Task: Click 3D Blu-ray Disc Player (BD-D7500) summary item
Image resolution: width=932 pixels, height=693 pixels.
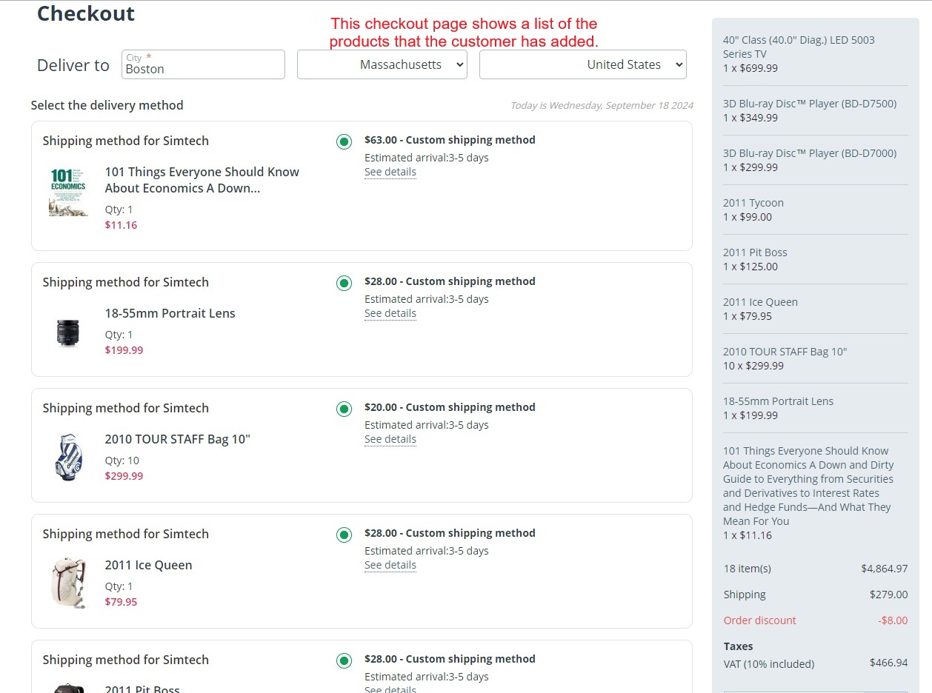Action: pyautogui.click(x=810, y=104)
